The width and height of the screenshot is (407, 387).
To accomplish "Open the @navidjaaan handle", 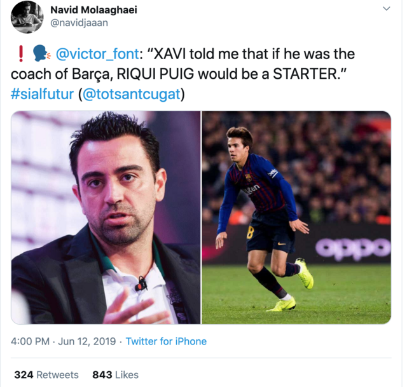I will click(79, 23).
